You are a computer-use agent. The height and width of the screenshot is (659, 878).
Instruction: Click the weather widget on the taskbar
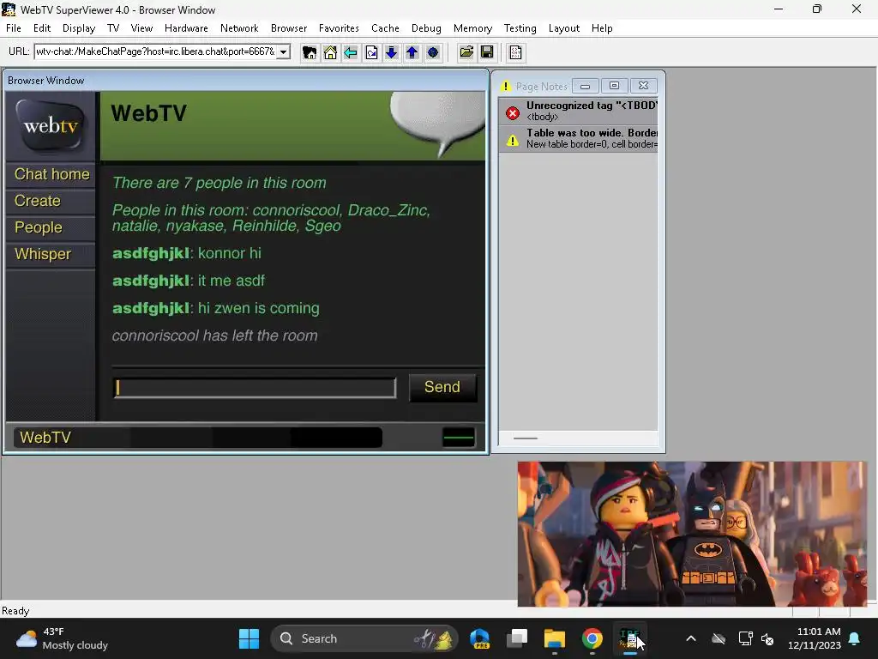(62, 638)
